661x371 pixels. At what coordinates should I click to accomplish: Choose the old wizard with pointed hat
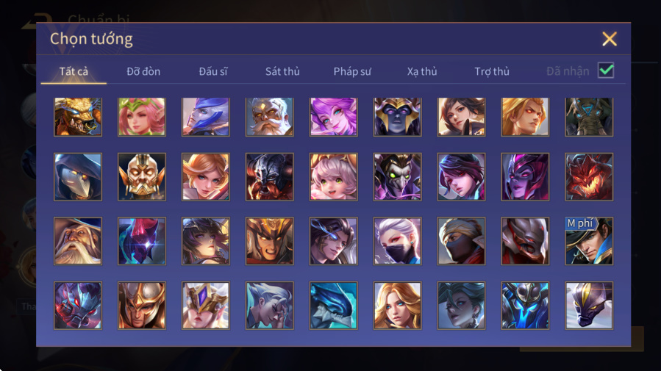click(x=77, y=241)
